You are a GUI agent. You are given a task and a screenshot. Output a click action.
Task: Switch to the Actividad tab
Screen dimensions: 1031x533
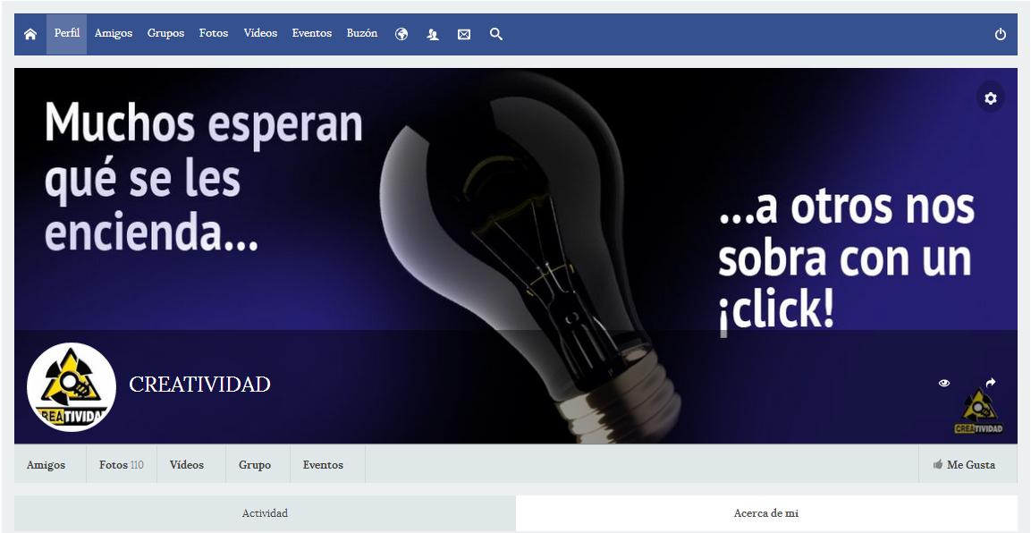(265, 512)
